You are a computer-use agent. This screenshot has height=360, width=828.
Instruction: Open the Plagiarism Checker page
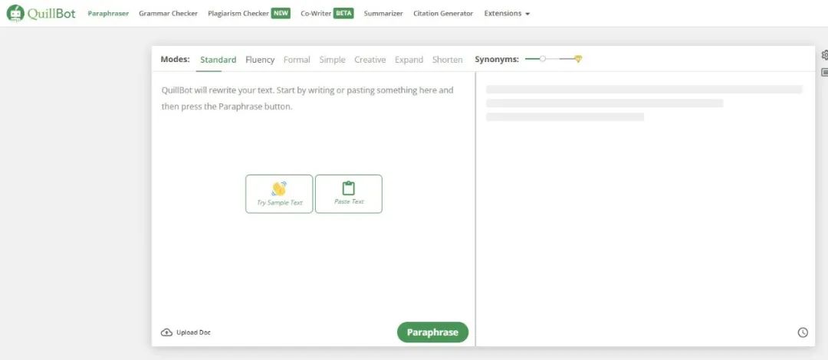[238, 14]
